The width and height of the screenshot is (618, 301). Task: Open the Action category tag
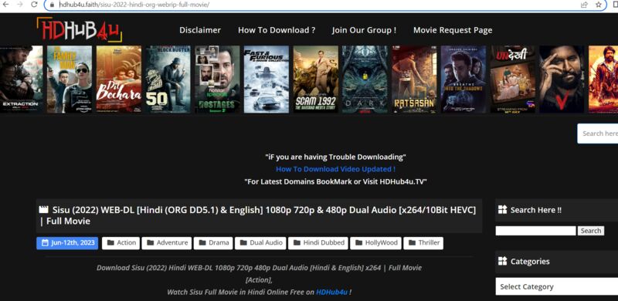tap(121, 242)
